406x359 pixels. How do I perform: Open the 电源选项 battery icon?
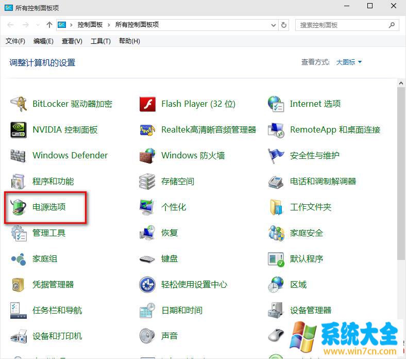tap(18, 207)
